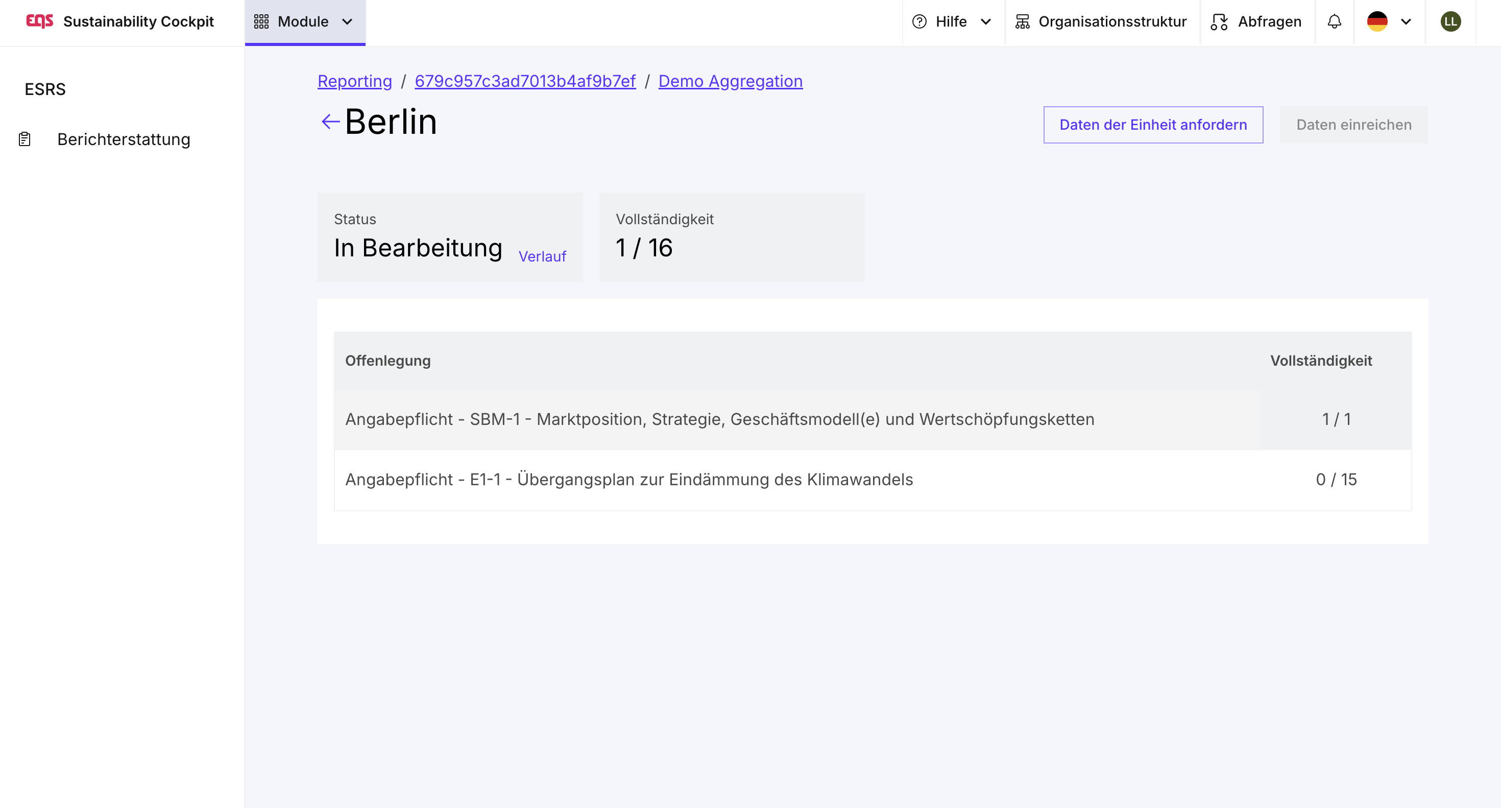Open the E1-1 Übergangsplan disclosure row
This screenshot has width=1501, height=808.
pos(628,479)
